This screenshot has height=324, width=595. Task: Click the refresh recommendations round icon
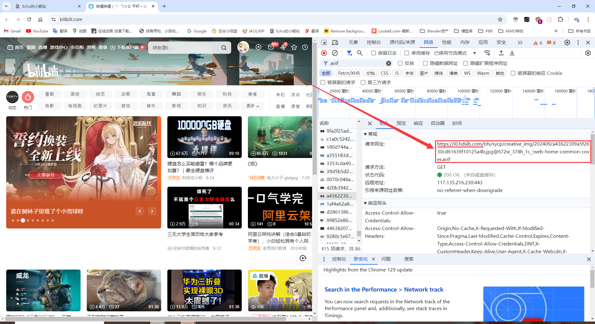pos(303,258)
